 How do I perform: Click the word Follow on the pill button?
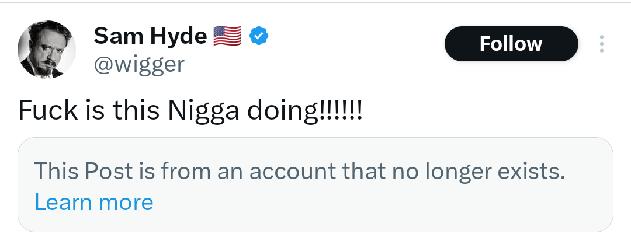click(x=511, y=44)
